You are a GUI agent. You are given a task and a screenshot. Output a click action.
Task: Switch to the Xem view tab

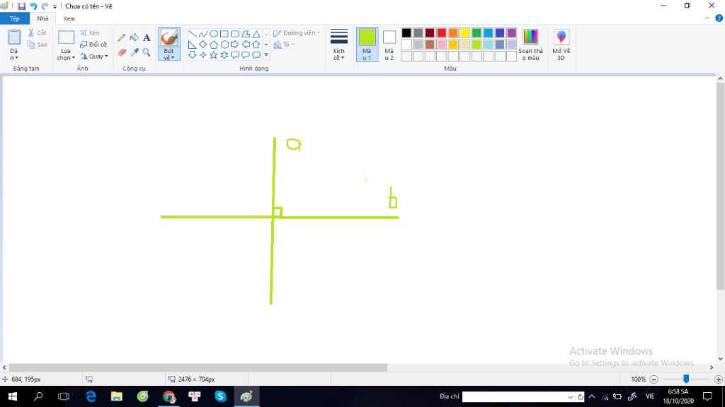coord(69,18)
